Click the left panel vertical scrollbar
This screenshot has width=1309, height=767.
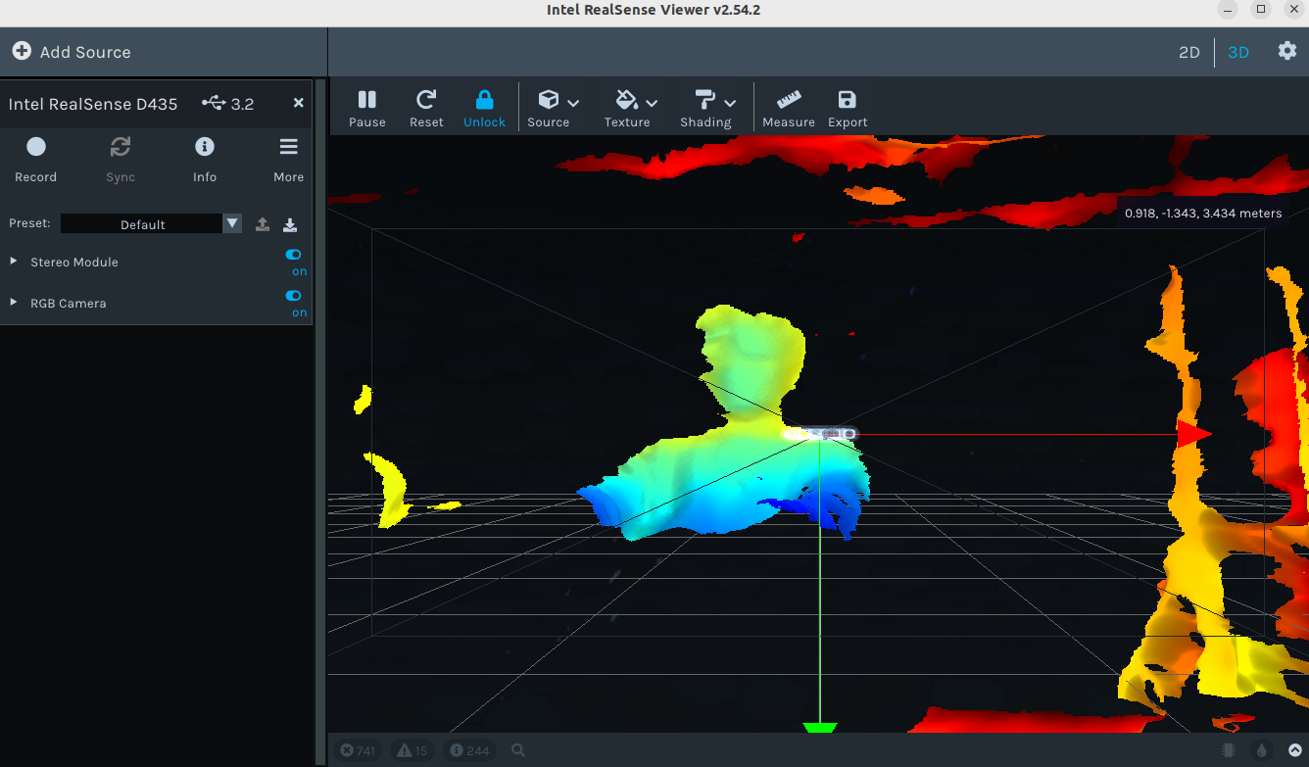[320, 421]
